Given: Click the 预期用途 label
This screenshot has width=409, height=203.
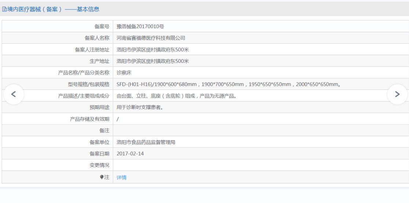Looking at the screenshot, I should click(x=99, y=107).
